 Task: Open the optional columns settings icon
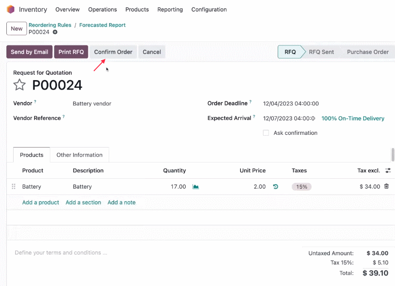tap(388, 171)
